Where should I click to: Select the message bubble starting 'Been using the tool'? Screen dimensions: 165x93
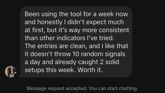(76, 42)
